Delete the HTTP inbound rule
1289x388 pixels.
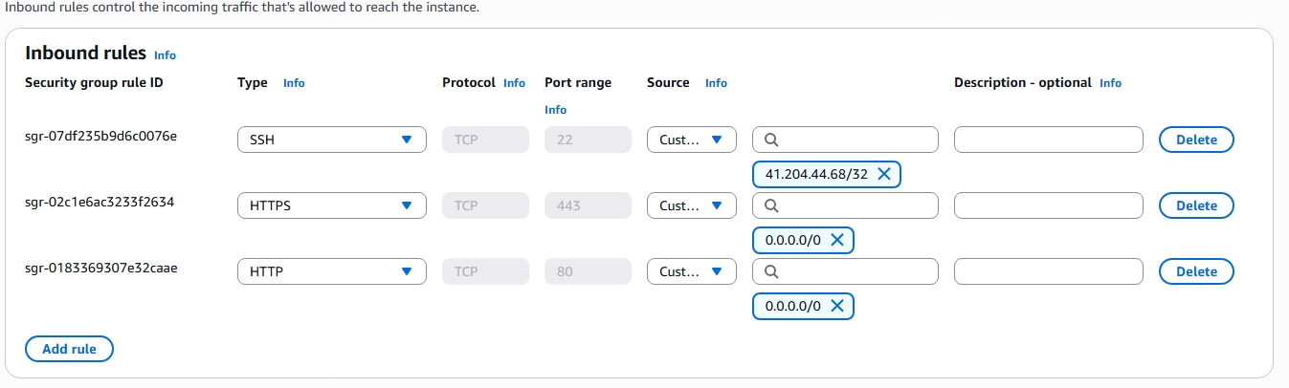[1195, 271]
